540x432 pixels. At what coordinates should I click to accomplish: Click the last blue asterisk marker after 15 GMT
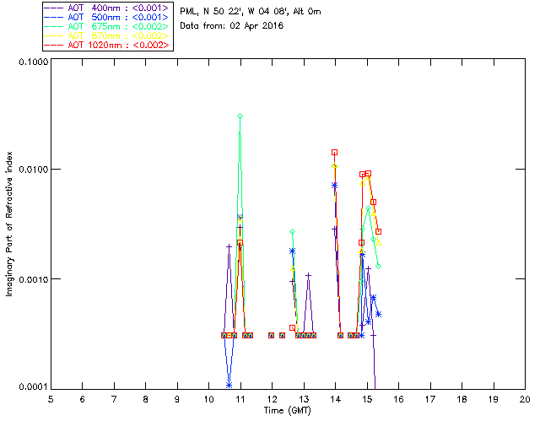pyautogui.click(x=379, y=314)
